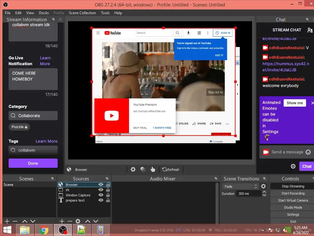The image size is (314, 236).
Task: Toggle visibility of Browser source
Action: (101, 184)
